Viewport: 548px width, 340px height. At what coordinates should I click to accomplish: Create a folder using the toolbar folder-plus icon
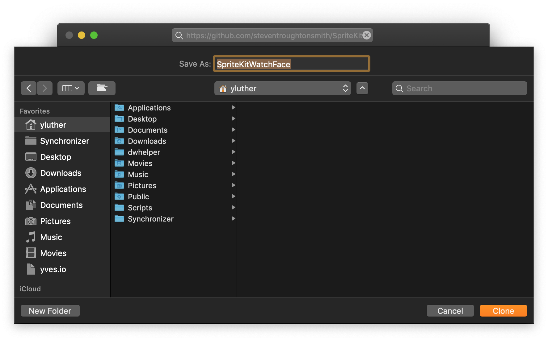click(x=102, y=88)
